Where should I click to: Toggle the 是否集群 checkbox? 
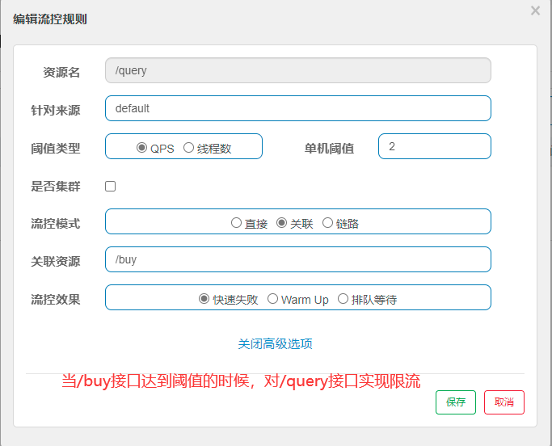(111, 186)
